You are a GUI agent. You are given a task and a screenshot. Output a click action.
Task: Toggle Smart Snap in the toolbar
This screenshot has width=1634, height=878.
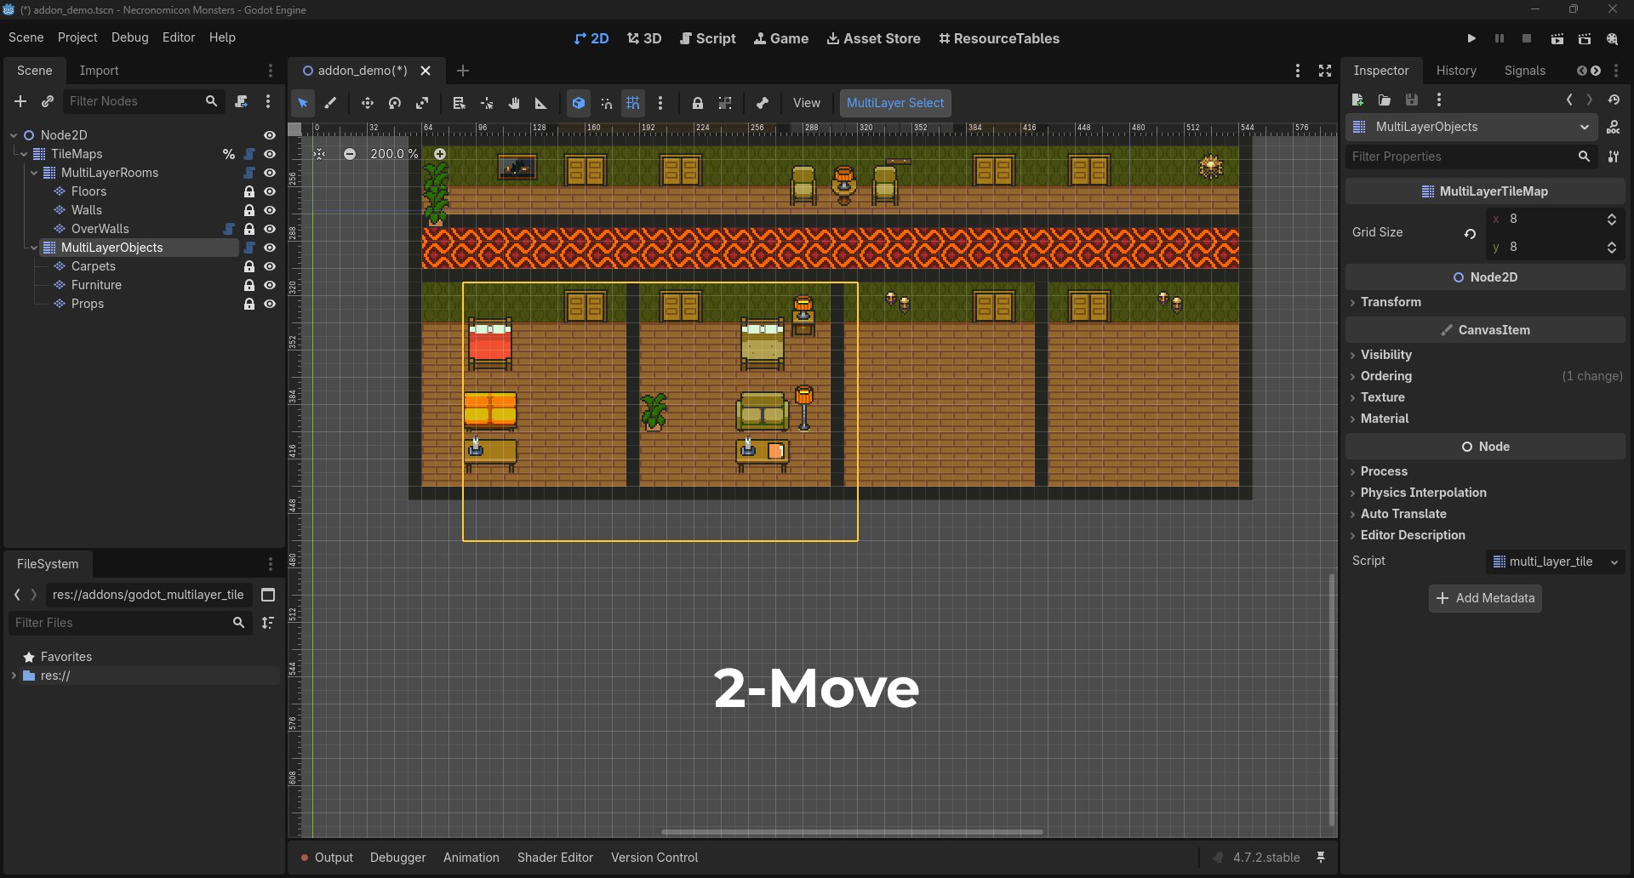coord(606,103)
